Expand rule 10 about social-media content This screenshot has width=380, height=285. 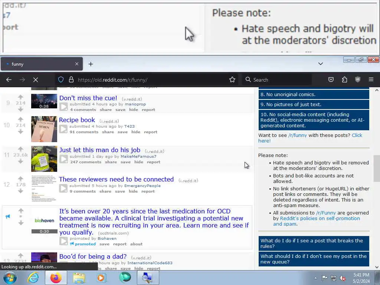click(x=314, y=120)
